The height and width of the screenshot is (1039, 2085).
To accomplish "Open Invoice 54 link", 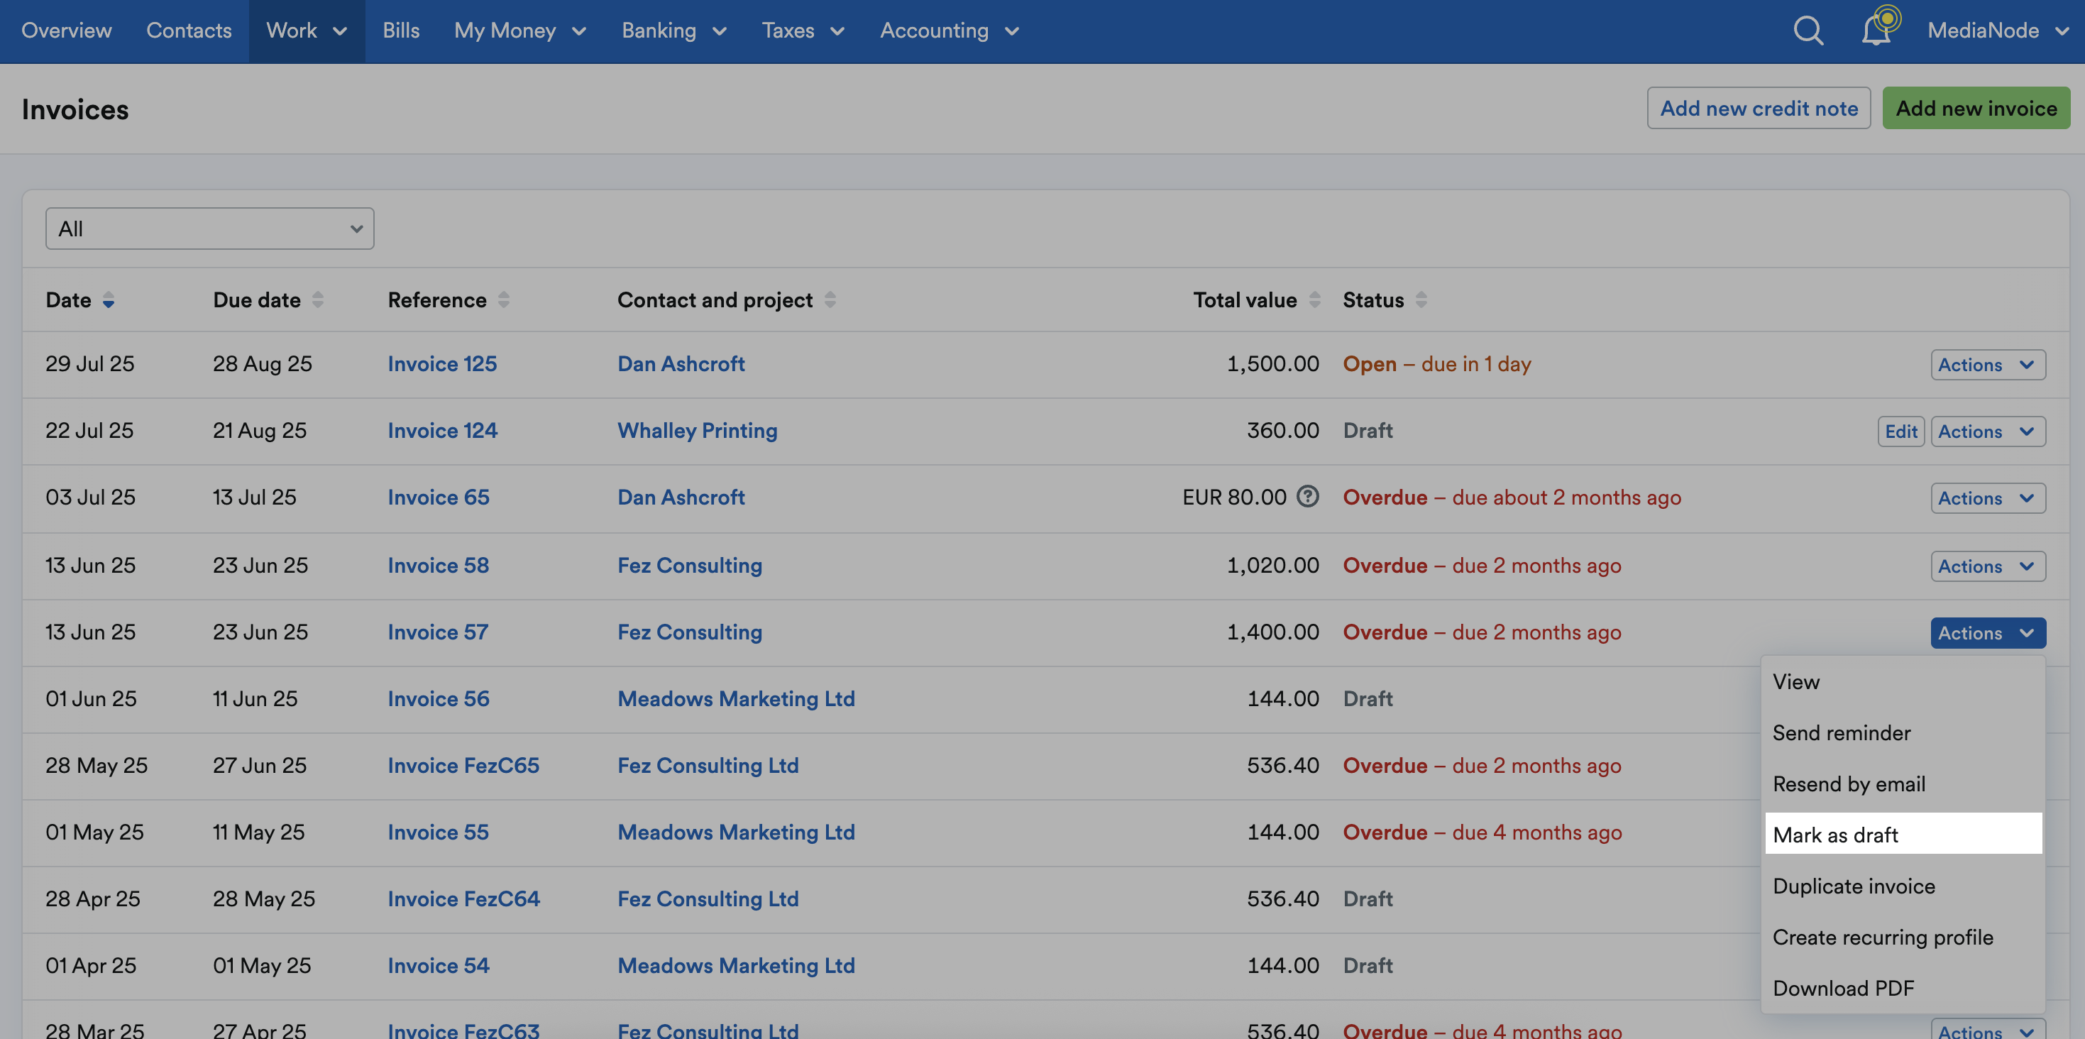I will coord(438,965).
